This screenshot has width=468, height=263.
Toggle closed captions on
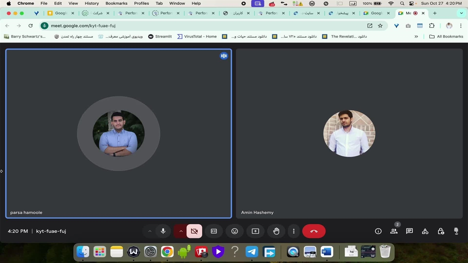(214, 231)
